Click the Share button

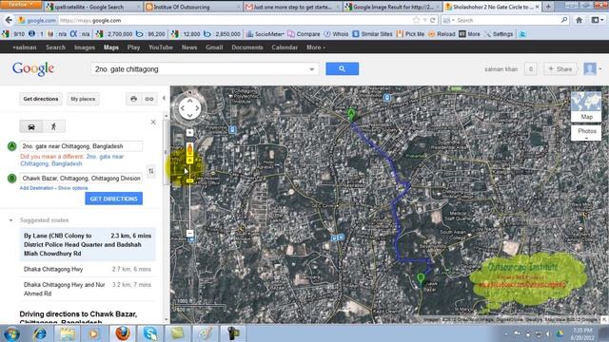560,69
